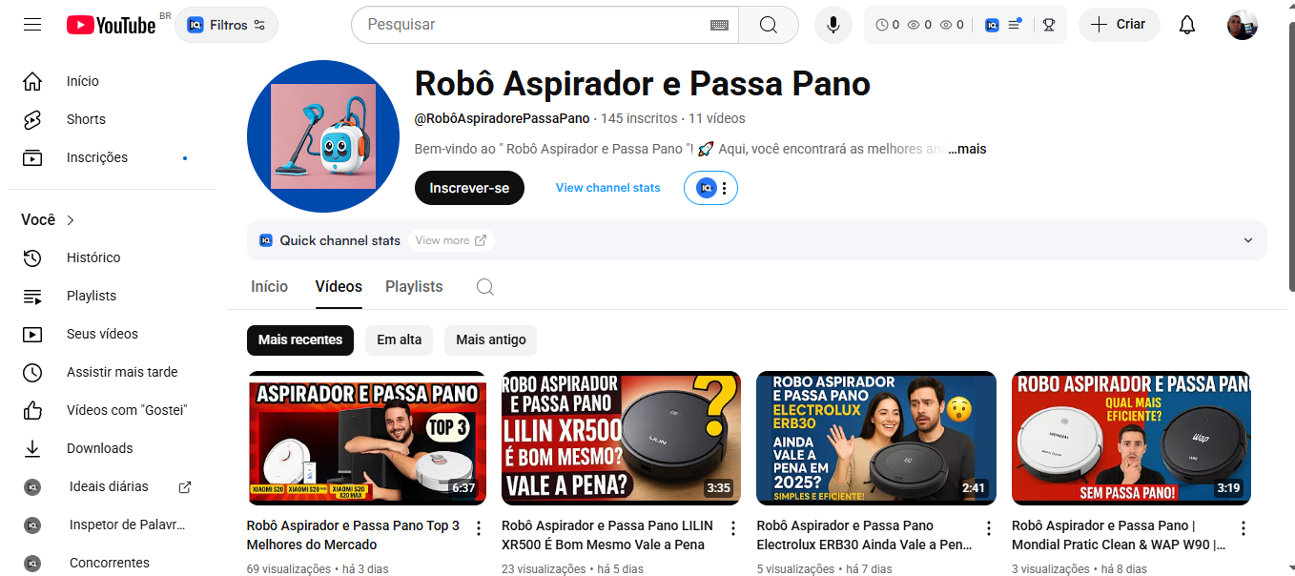
Task: Go to Início in the sidebar
Action: tap(113, 81)
